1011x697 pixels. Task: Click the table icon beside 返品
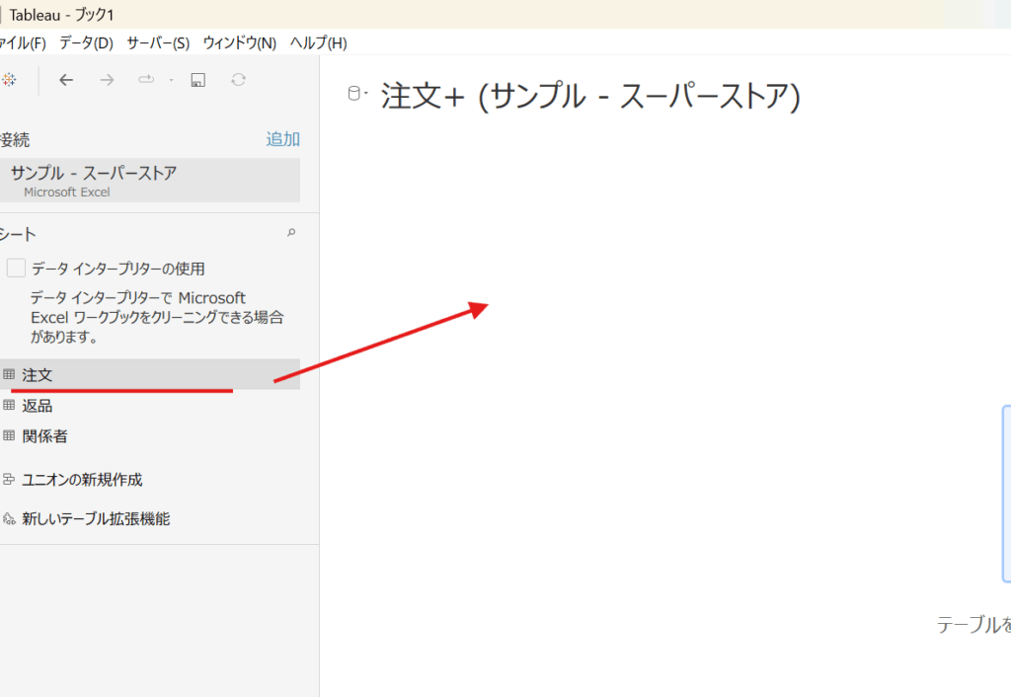(9, 405)
